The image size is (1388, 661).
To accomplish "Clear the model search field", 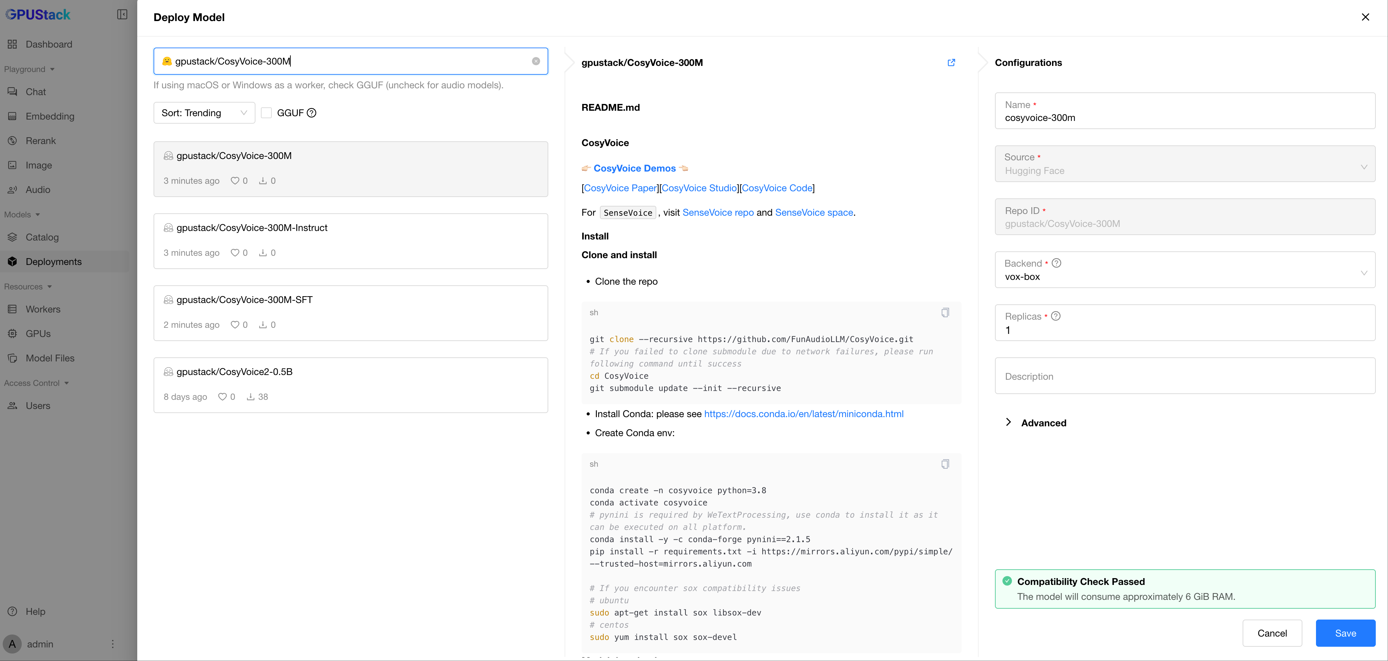I will coord(536,61).
